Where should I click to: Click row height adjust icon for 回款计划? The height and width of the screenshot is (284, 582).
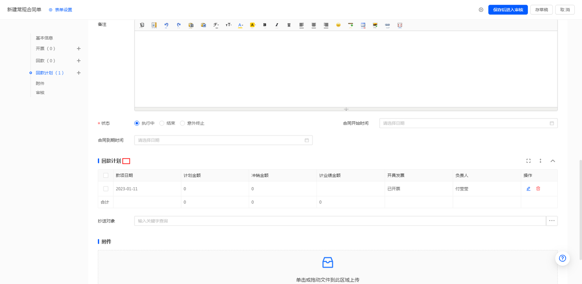[541, 161]
